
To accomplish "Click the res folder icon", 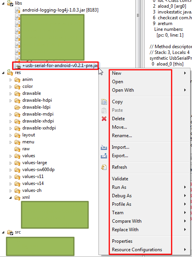I will (10, 72).
